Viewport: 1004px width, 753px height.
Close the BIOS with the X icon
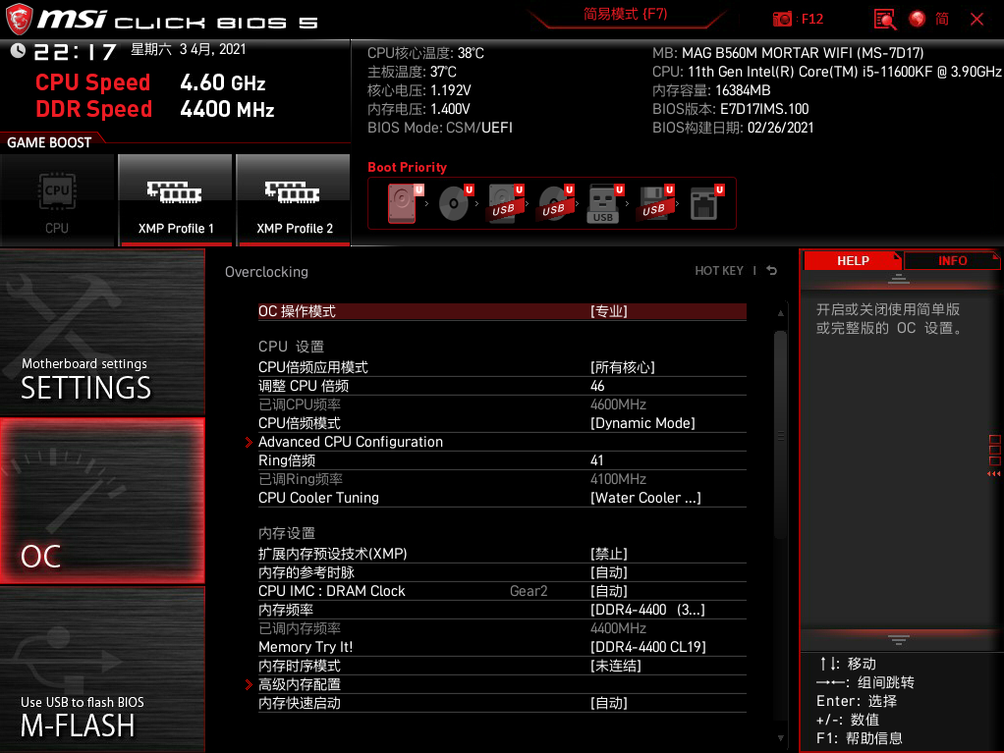[976, 20]
